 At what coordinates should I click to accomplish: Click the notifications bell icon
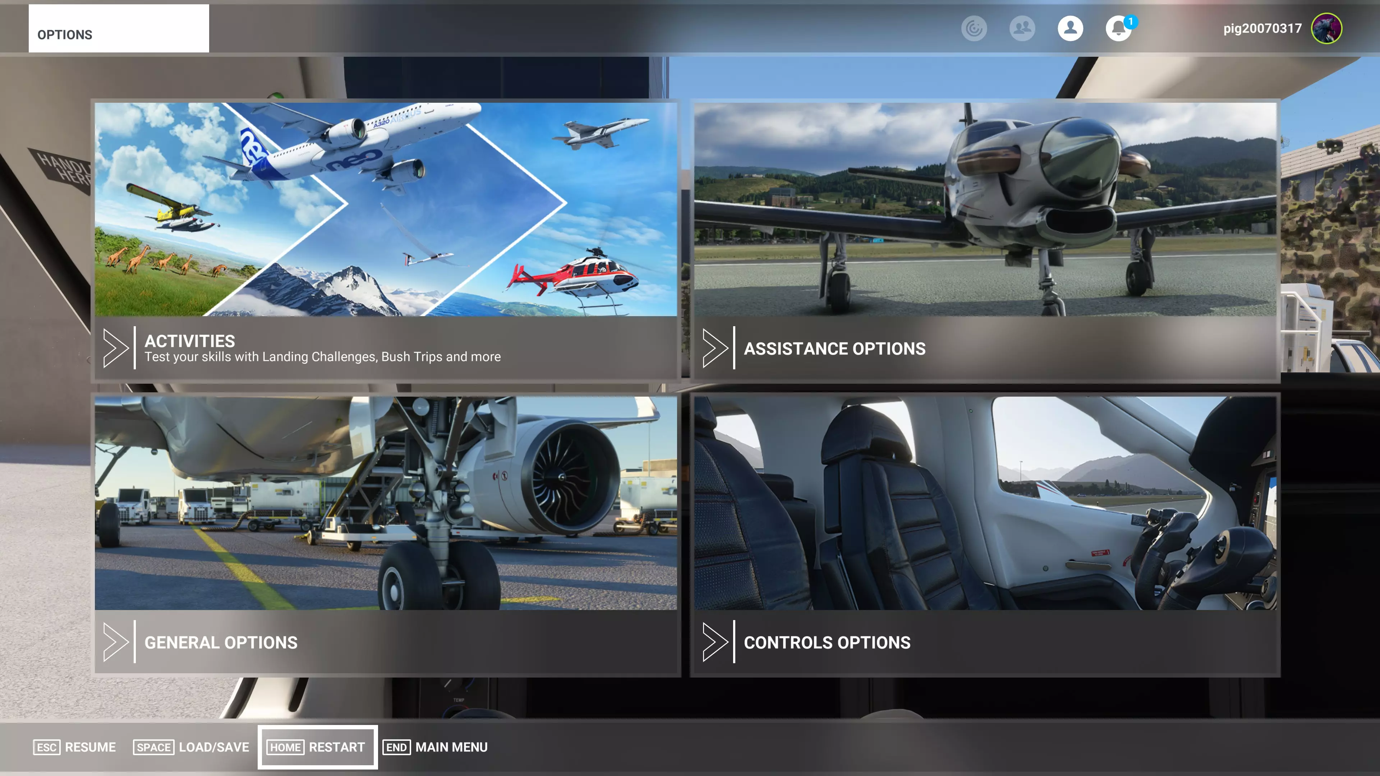[x=1118, y=28]
